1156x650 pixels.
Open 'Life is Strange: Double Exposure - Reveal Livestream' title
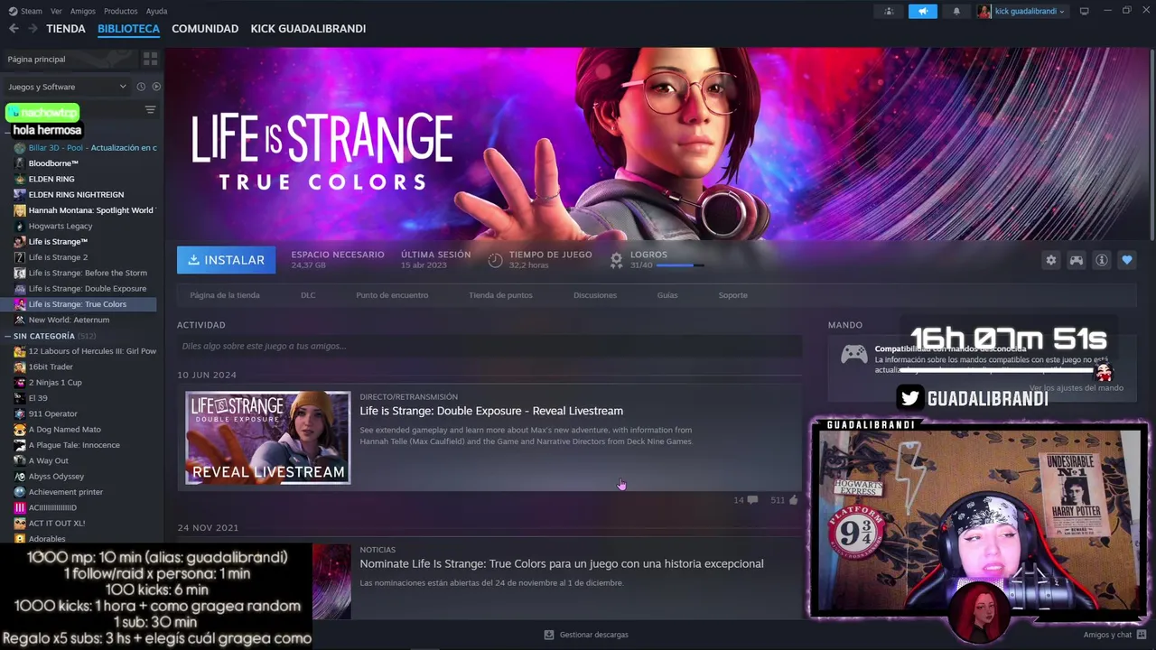tap(491, 411)
